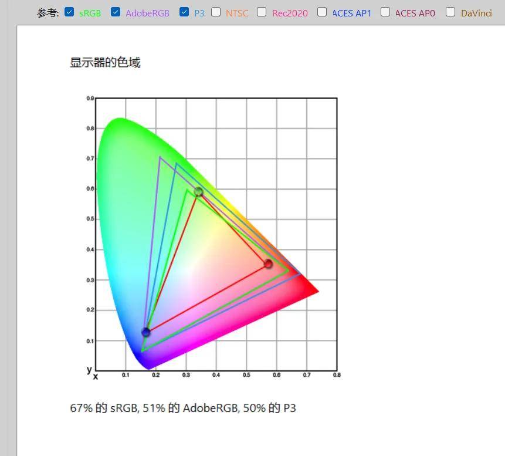Click the gamut coverage summary '67% 的 sRGB' text
The height and width of the screenshot is (456, 505).
tap(103, 408)
